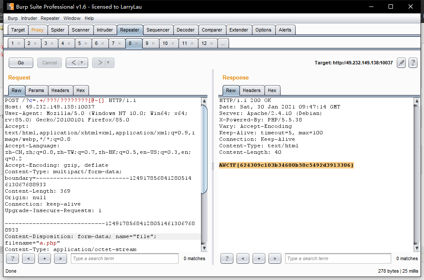The image size is (424, 280).
Task: Click request scrollbar up arrow
Action: [x=204, y=101]
